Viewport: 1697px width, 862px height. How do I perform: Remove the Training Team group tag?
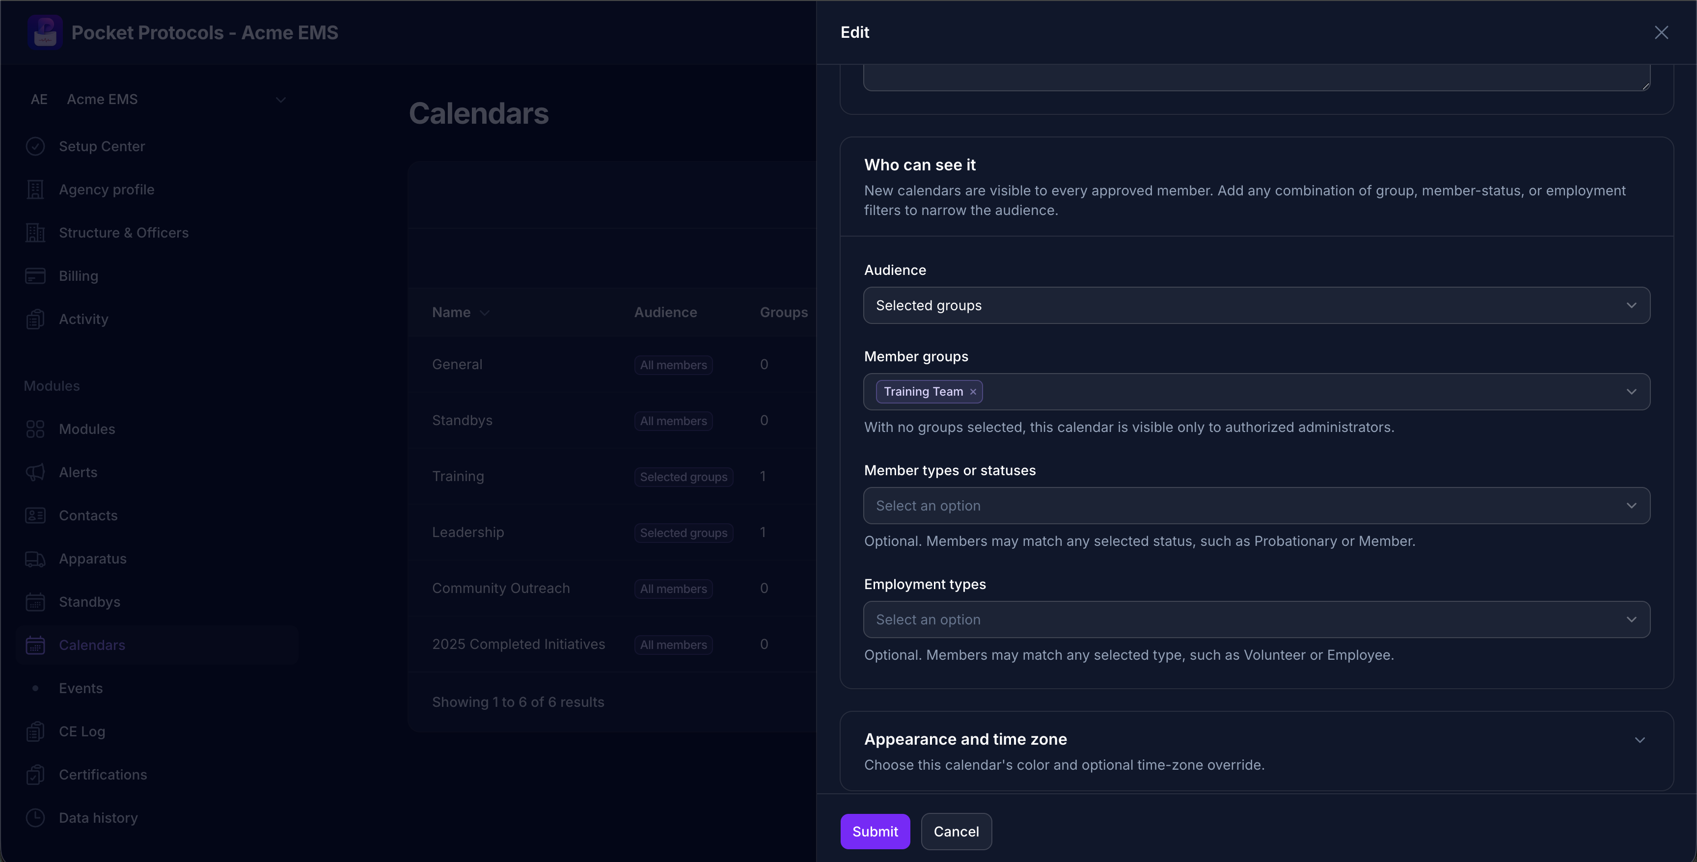pos(973,392)
